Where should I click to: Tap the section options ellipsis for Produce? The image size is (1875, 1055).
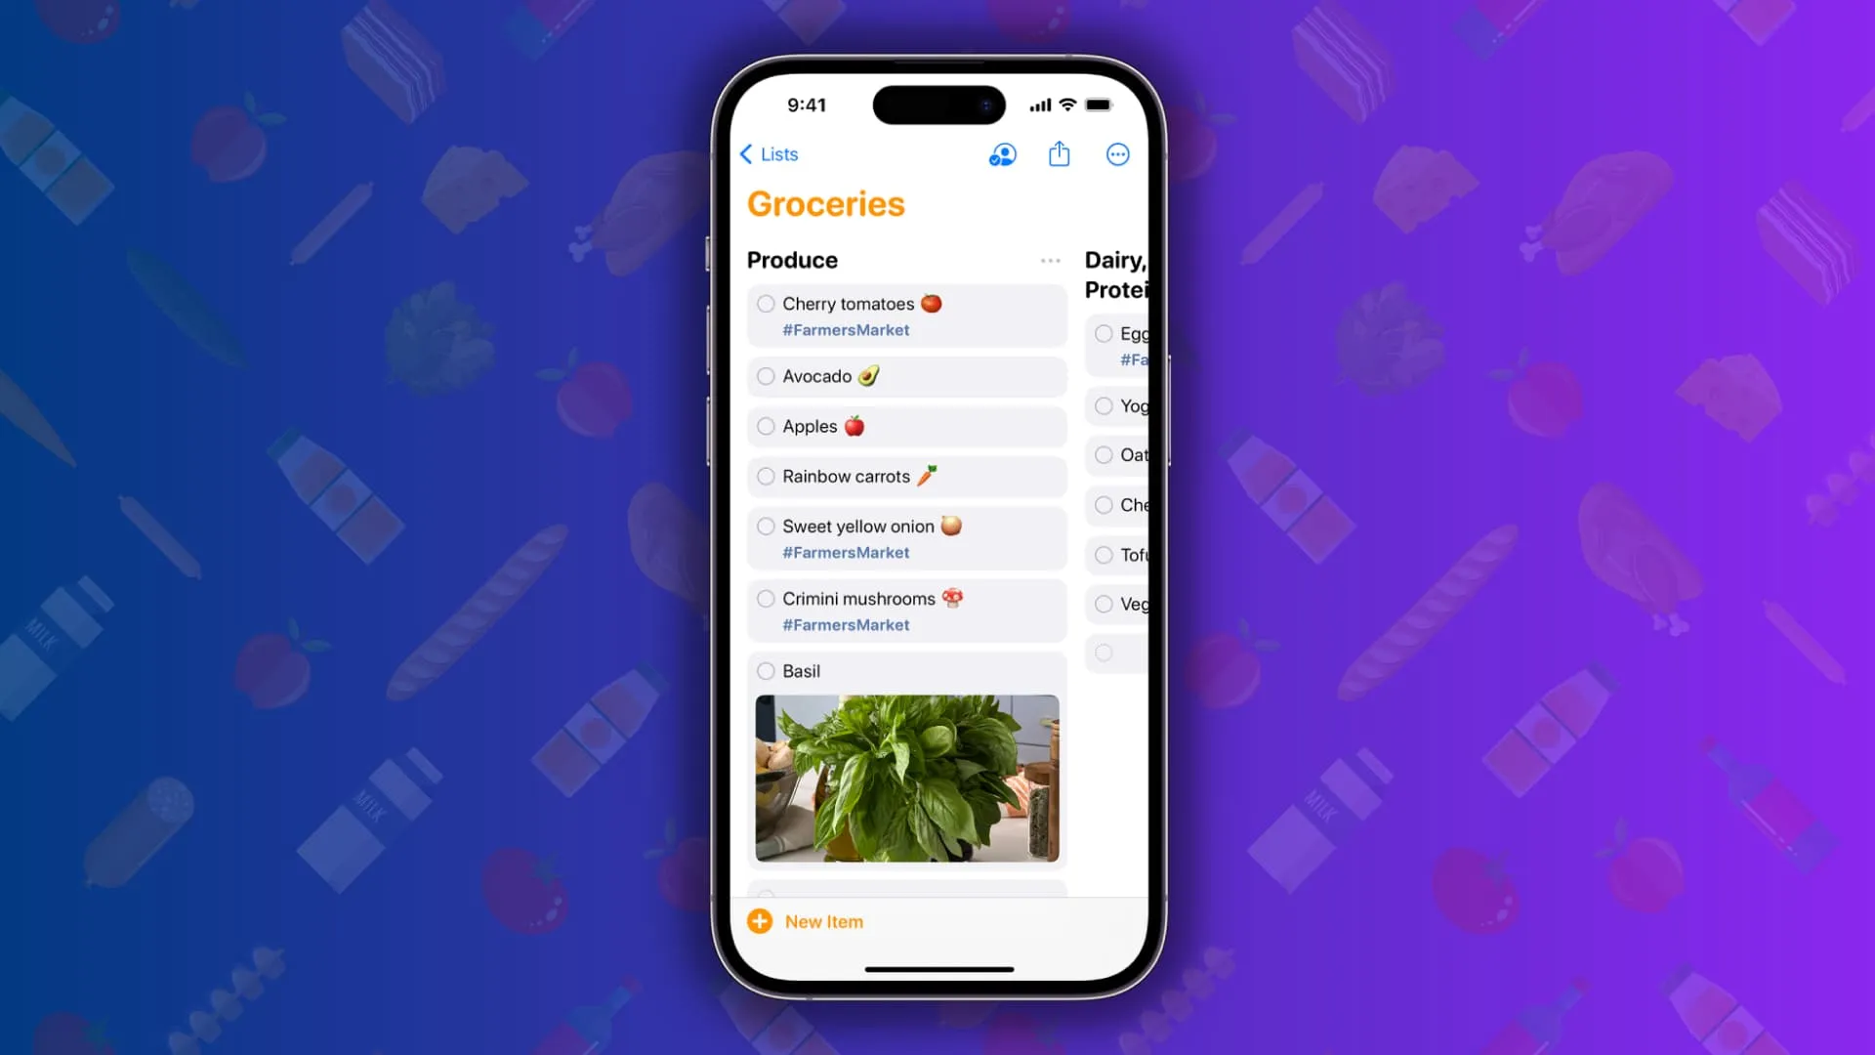point(1050,260)
